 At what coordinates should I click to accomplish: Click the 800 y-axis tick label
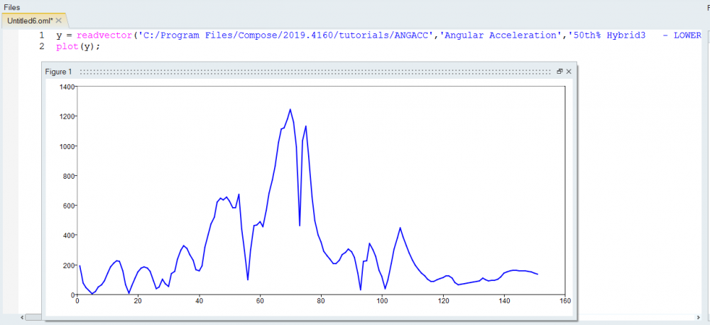coord(69,175)
